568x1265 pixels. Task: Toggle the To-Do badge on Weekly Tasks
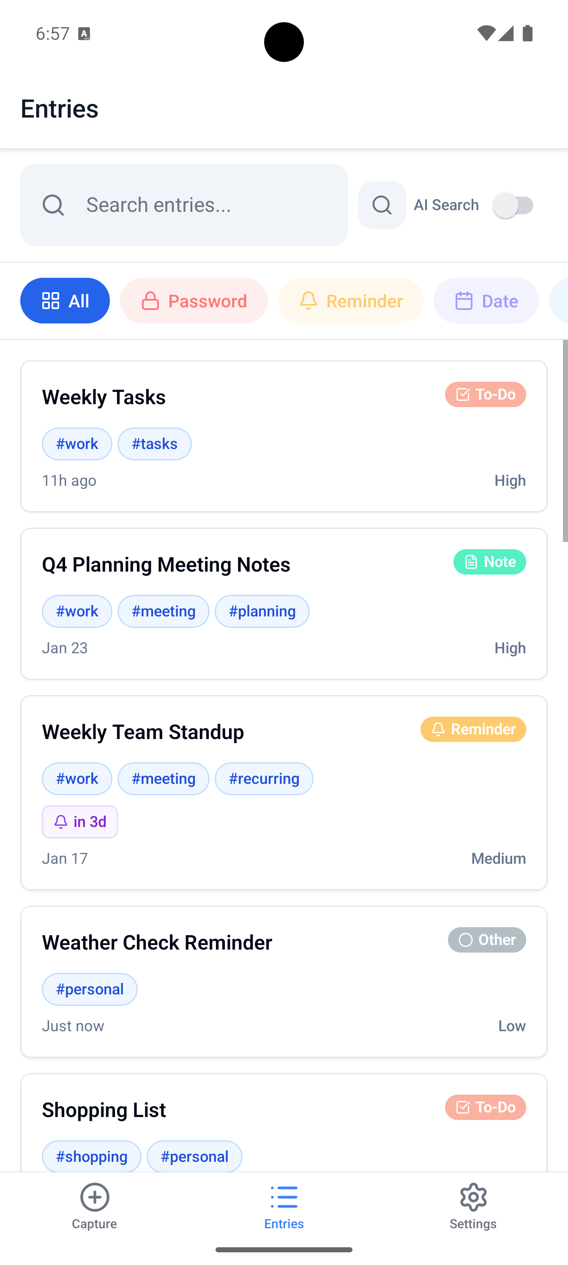tap(485, 394)
